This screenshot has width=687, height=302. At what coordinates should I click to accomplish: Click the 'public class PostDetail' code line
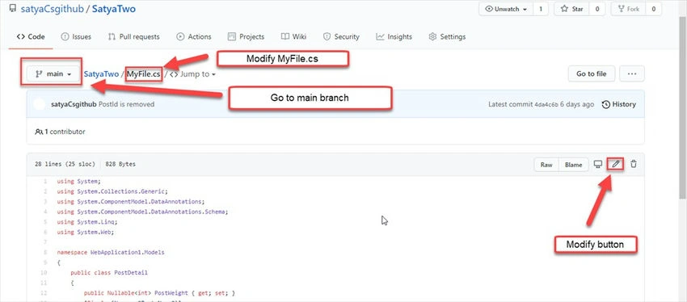[109, 273]
